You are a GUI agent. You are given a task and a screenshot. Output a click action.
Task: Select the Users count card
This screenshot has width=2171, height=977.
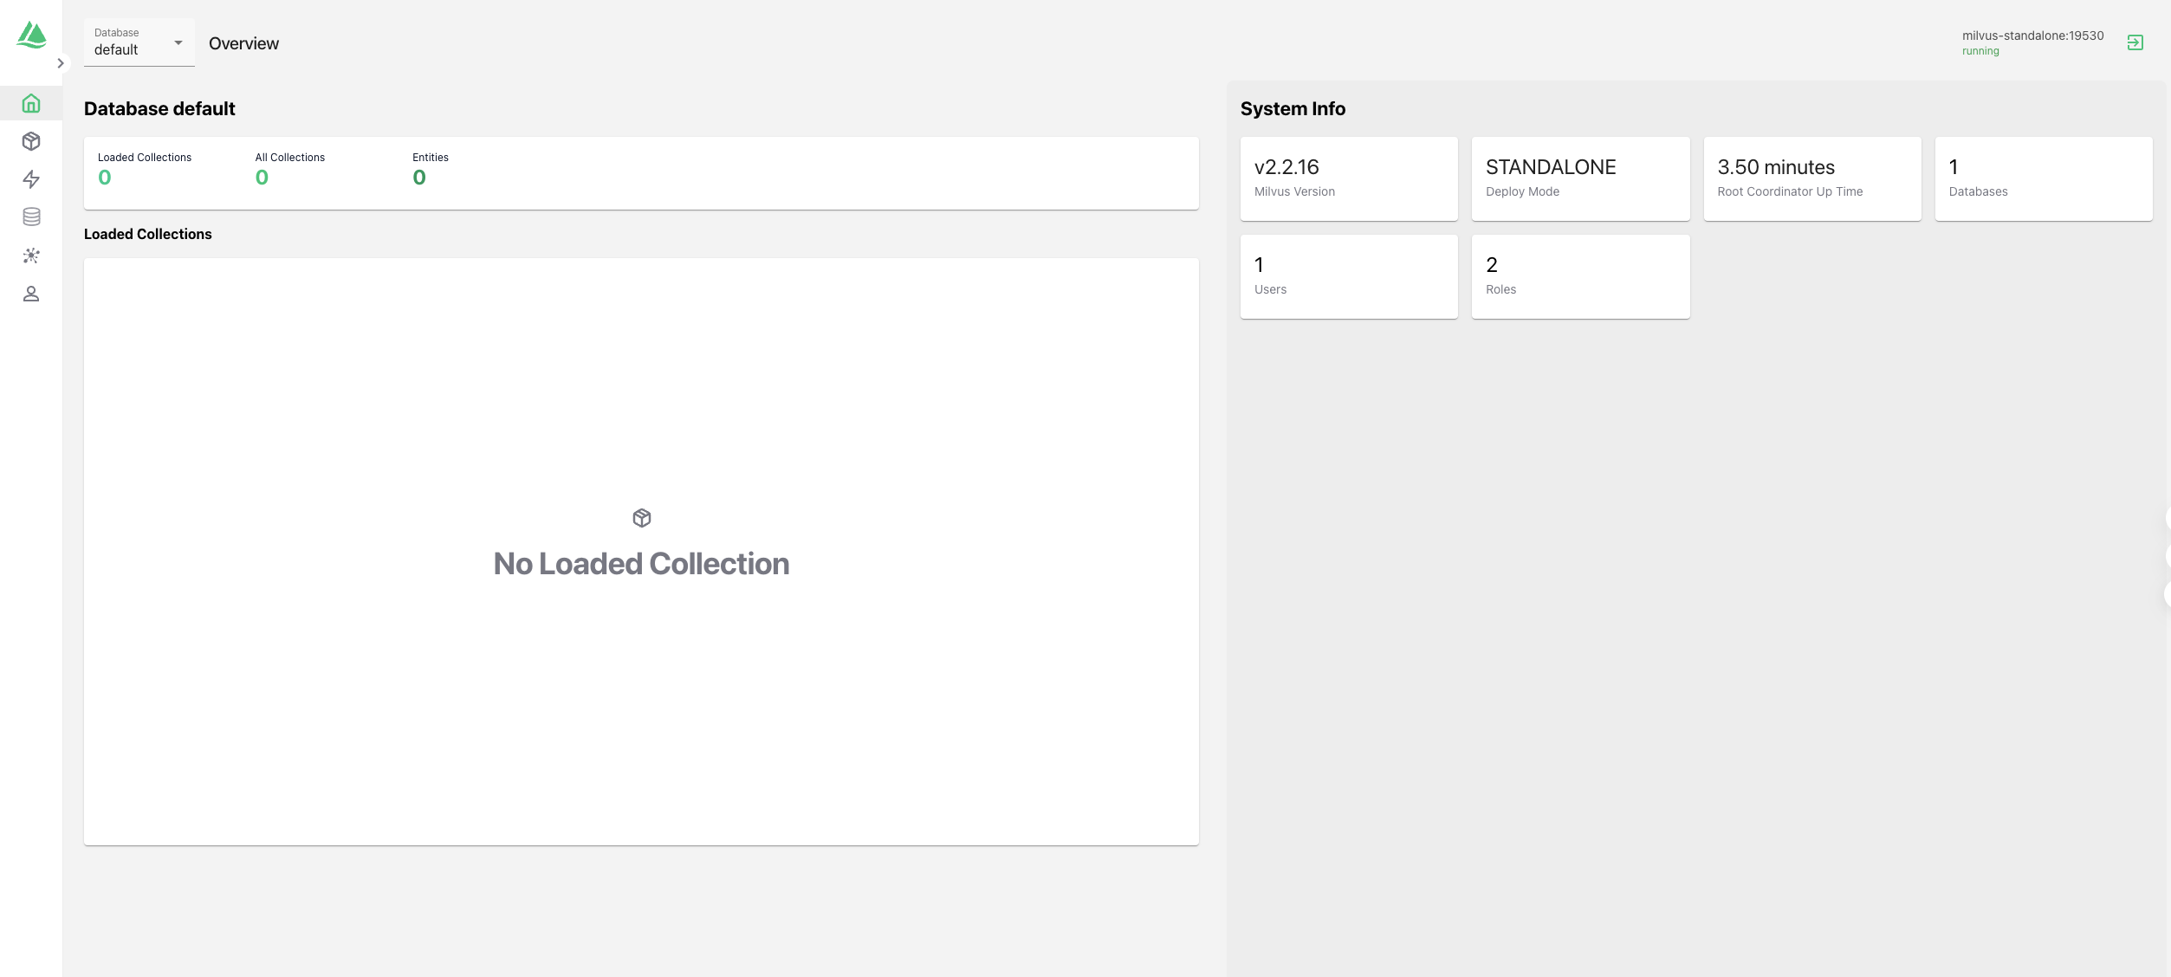(x=1348, y=276)
